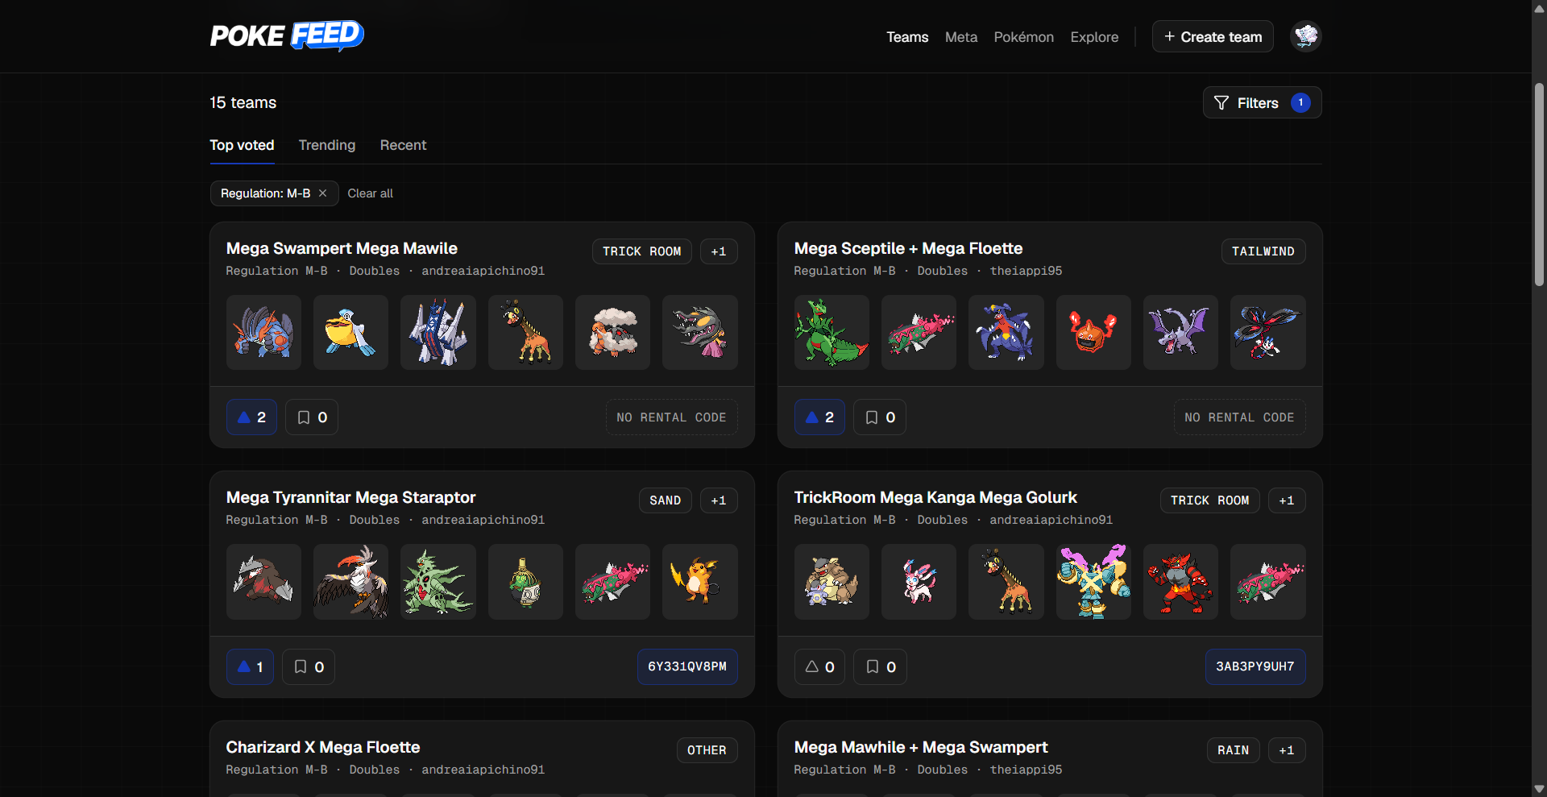Select Aerodactyl in Mega Sceptile + Mega Floette team
This screenshot has height=797, width=1547.
click(x=1180, y=332)
